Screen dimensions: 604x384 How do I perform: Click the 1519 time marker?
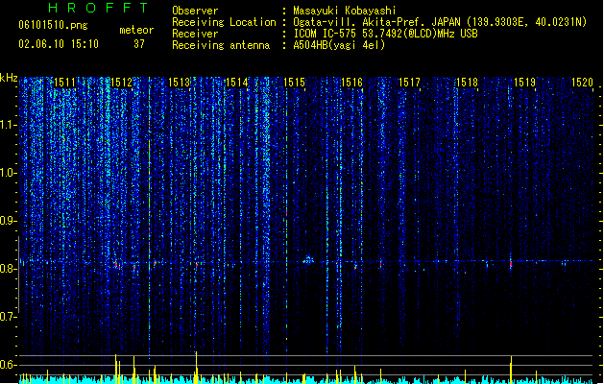pos(524,83)
